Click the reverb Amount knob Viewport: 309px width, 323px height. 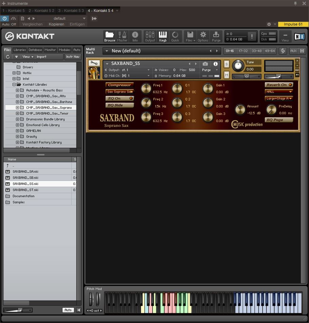tap(240, 109)
